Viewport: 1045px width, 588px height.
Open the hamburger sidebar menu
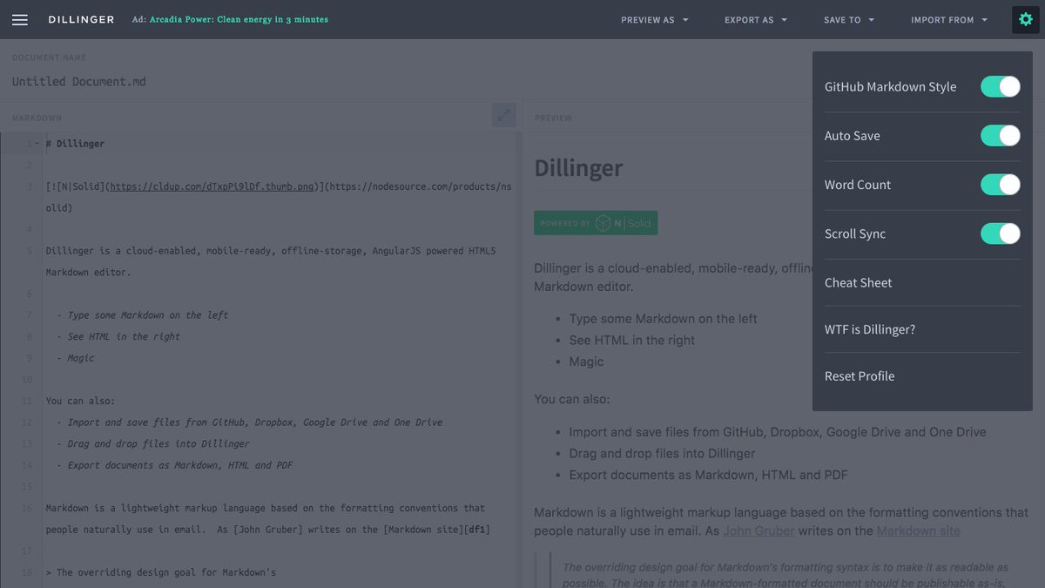coord(19,19)
